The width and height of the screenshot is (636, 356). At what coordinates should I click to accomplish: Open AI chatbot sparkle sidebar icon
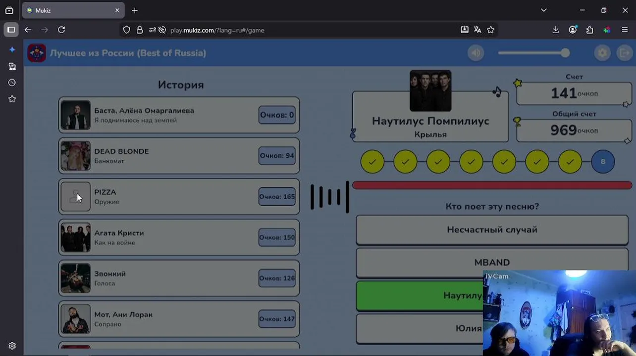(x=12, y=49)
